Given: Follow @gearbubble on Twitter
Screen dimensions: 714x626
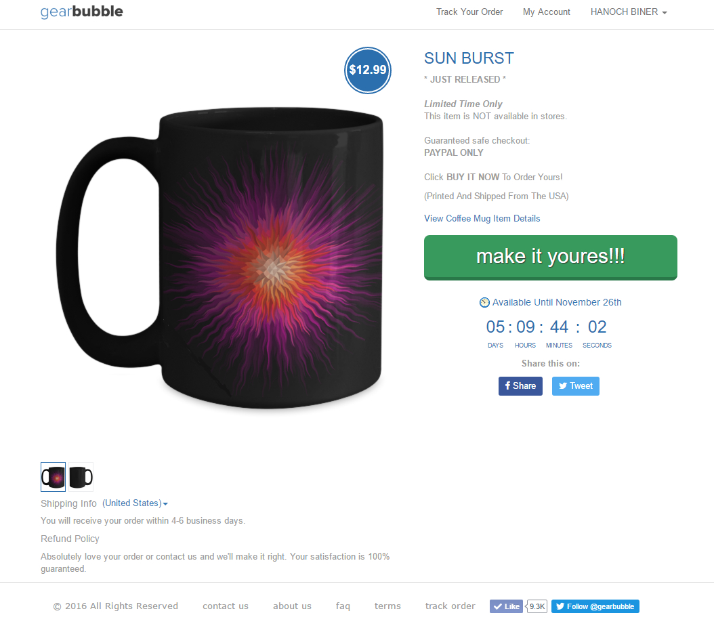Looking at the screenshot, I should tap(595, 606).
